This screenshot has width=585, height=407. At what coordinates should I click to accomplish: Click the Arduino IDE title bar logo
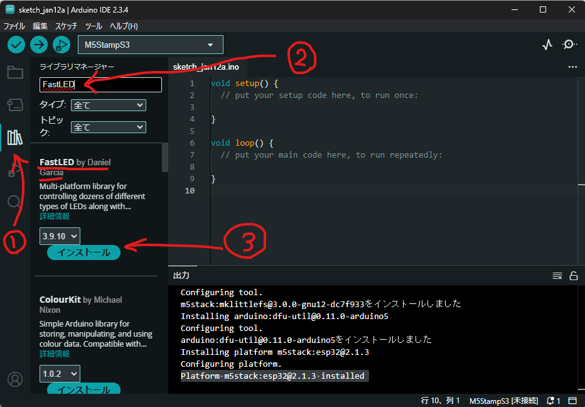pos(10,9)
